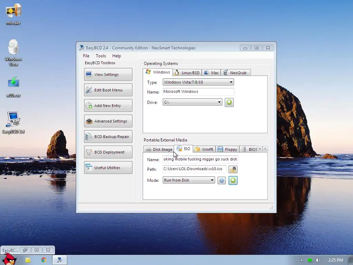Viewport: 353px width, 265px height.
Task: Open the File menu
Action: click(86, 56)
